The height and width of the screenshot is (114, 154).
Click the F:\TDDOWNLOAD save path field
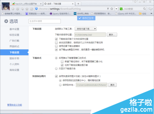pos(90,35)
